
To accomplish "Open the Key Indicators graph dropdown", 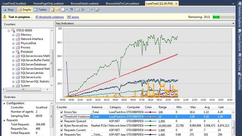I will point(233,23).
